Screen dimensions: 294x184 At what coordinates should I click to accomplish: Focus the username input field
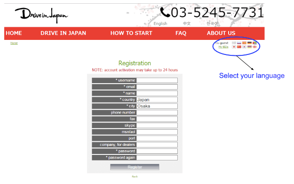click(x=157, y=80)
